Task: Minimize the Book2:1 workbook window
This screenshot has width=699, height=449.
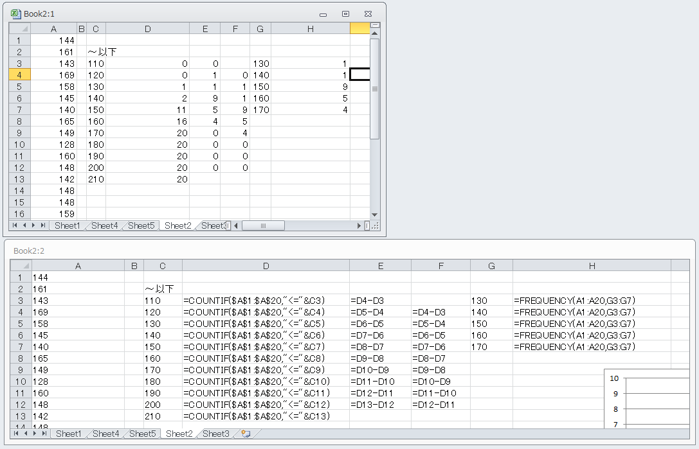Action: (323, 13)
